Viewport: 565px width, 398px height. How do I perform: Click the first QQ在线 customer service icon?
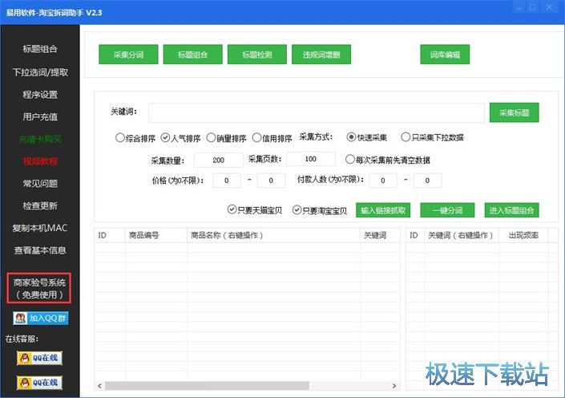click(39, 358)
